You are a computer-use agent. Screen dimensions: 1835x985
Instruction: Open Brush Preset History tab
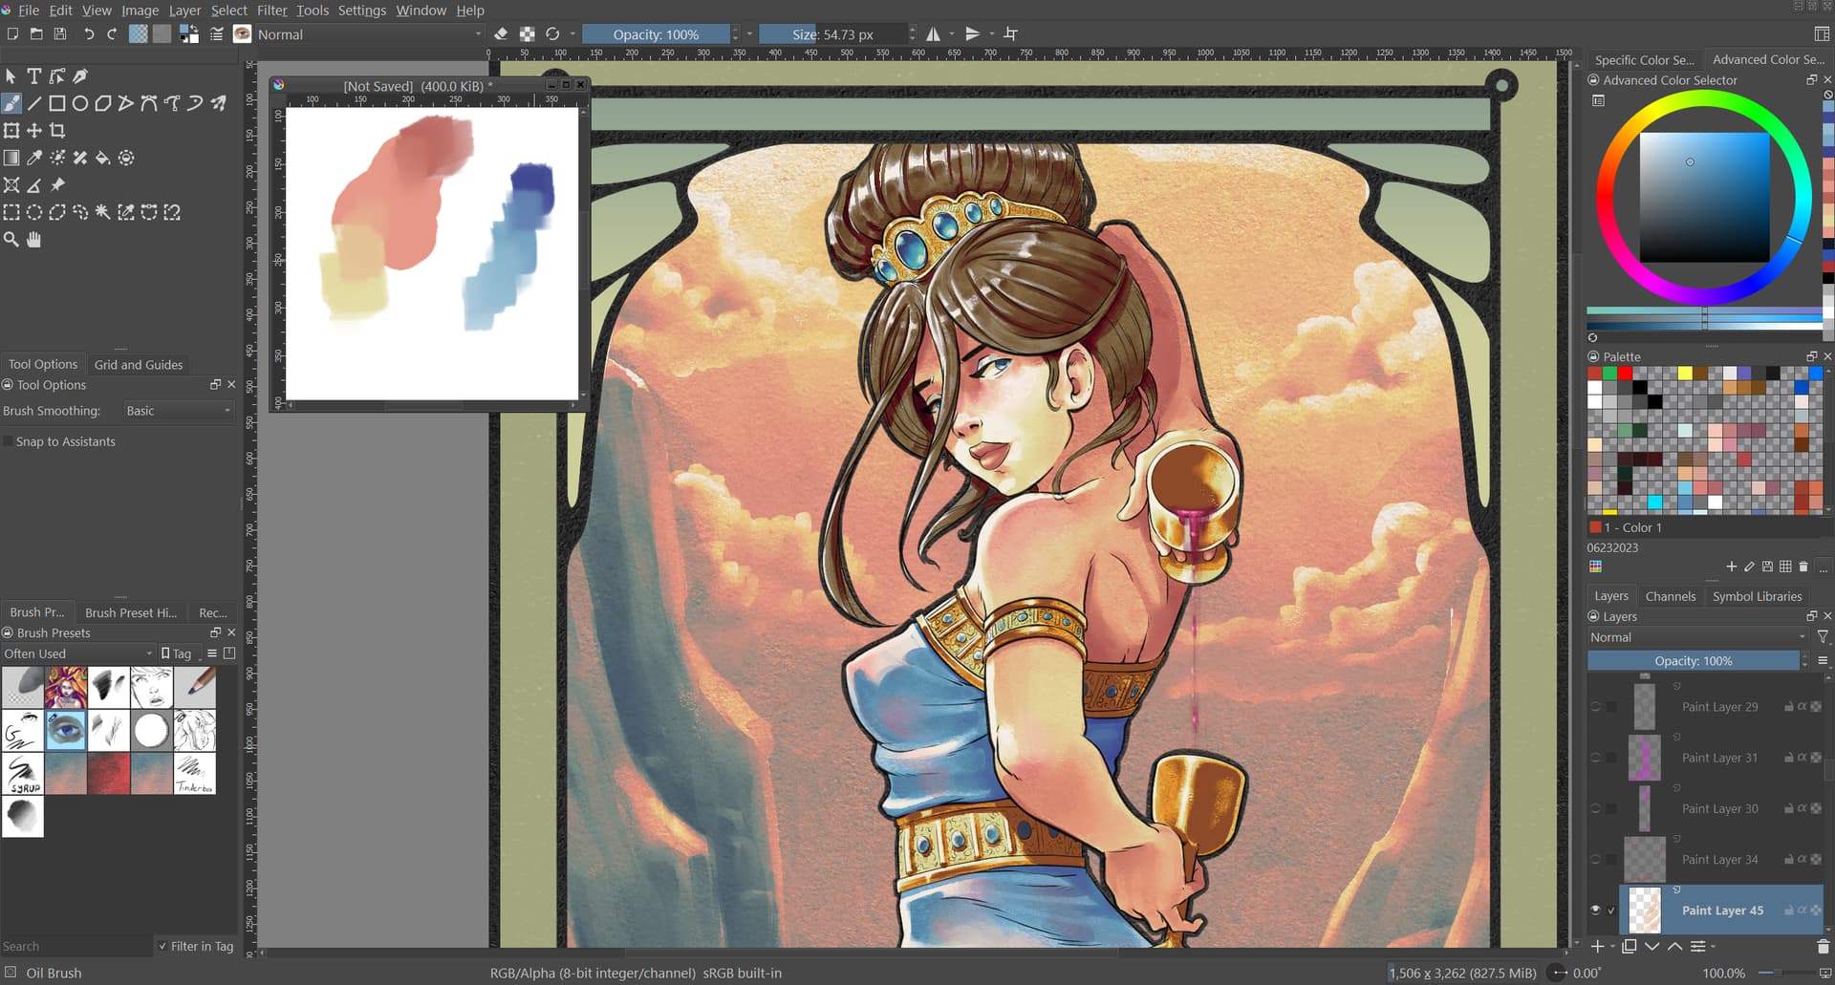click(131, 612)
